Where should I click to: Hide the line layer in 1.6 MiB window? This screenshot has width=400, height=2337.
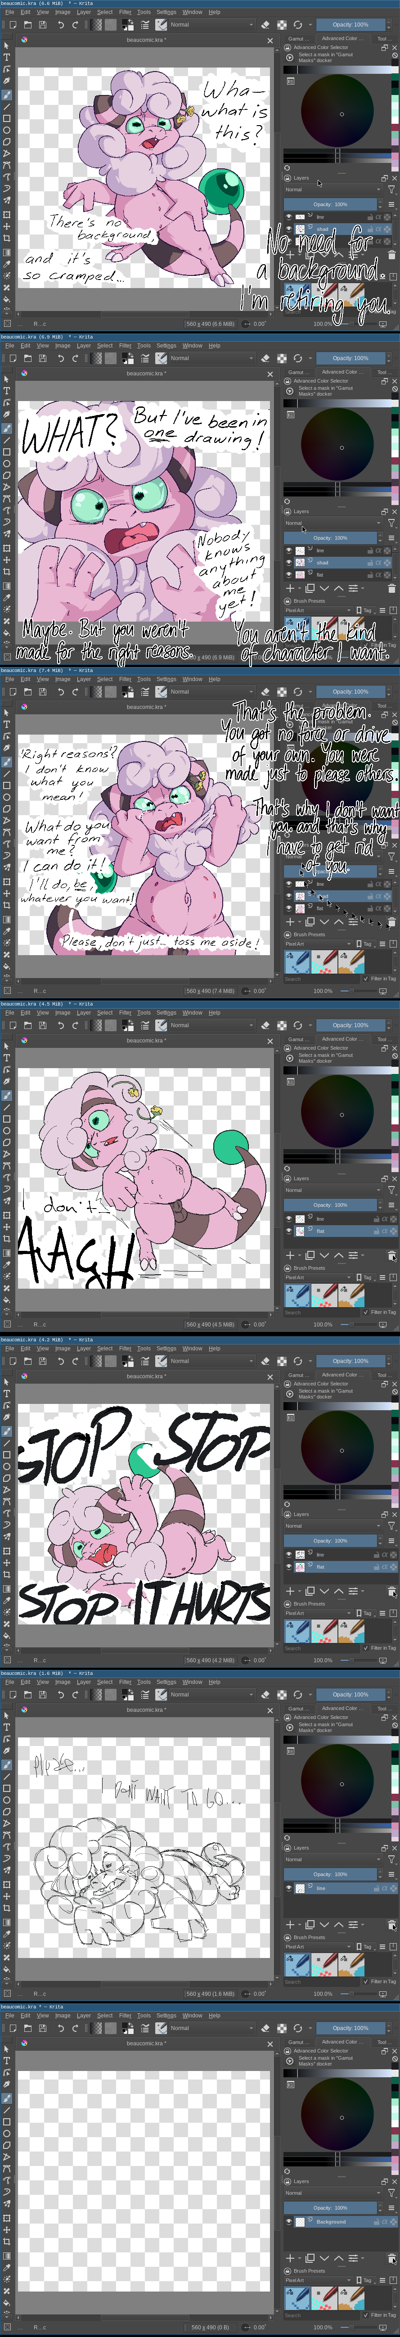click(x=289, y=1888)
